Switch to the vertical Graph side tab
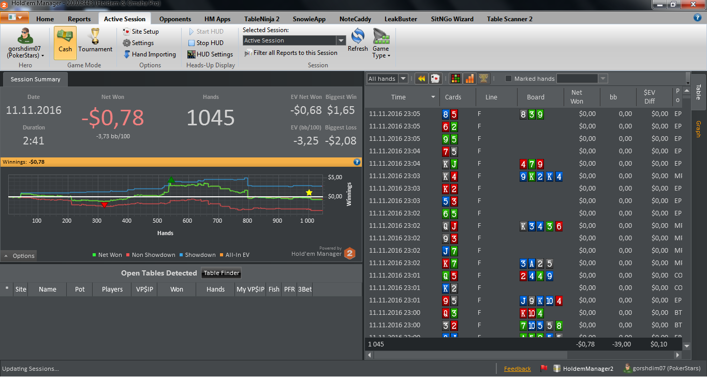The image size is (707, 377). [x=698, y=129]
